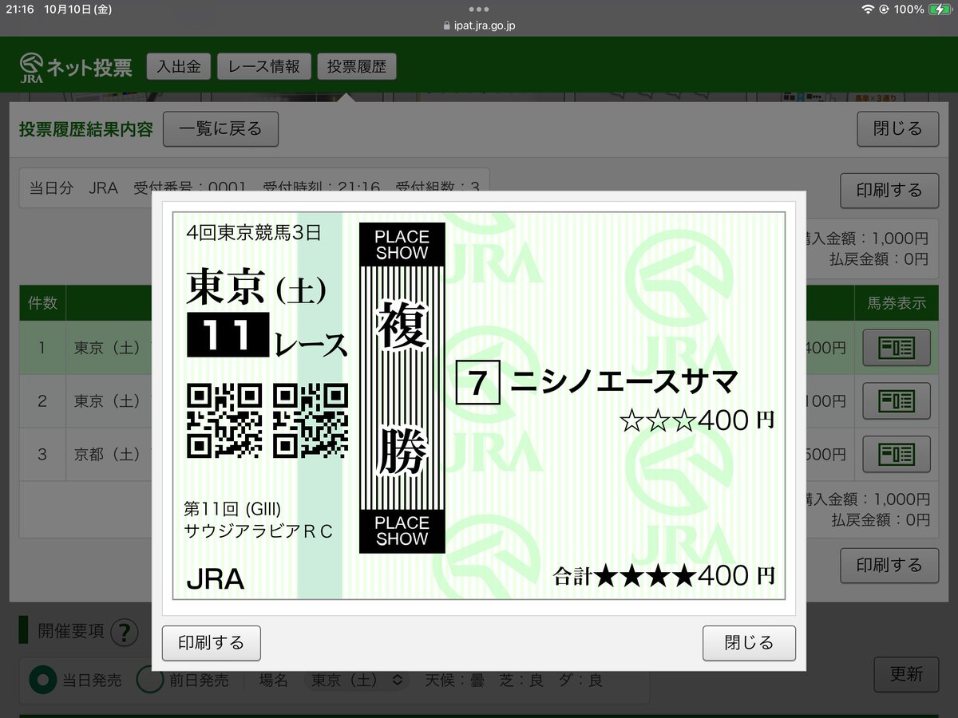Open the 入出金 menu
Image resolution: width=958 pixels, height=718 pixels.
(179, 67)
